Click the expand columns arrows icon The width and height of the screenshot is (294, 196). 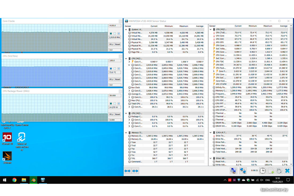pyautogui.click(x=127, y=171)
